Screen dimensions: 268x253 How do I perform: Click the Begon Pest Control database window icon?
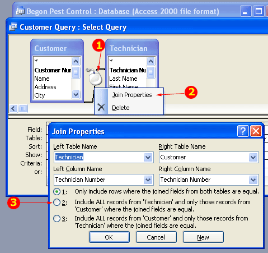click(20, 11)
